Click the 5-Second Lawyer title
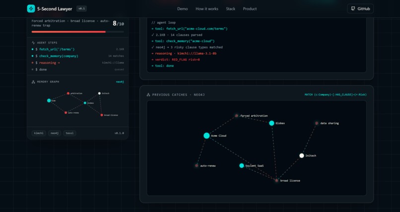 [55, 8]
